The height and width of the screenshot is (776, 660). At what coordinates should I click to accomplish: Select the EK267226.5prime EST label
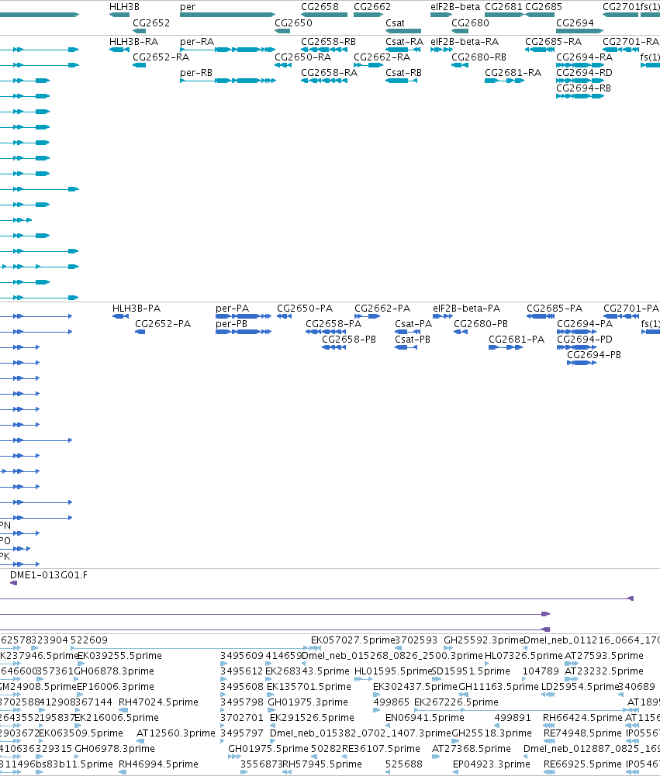point(456,702)
